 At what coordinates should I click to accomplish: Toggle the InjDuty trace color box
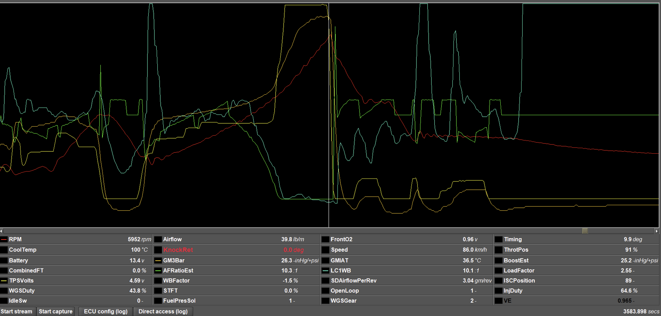(498, 291)
